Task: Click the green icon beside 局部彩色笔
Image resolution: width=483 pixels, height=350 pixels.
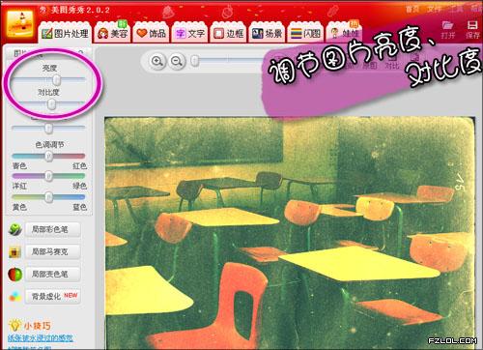Action: [14, 229]
